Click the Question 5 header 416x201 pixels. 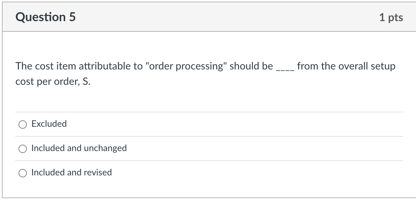click(46, 17)
